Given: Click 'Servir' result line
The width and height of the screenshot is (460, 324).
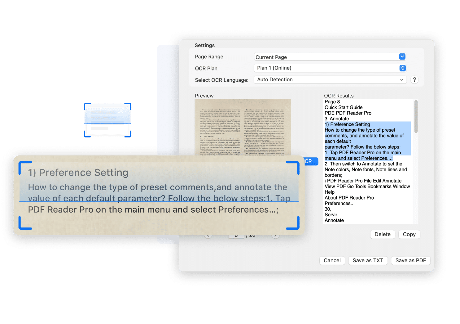Looking at the screenshot, I should tap(331, 215).
